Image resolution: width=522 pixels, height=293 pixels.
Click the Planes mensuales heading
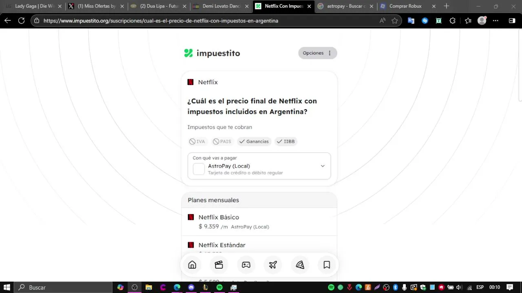(x=213, y=200)
